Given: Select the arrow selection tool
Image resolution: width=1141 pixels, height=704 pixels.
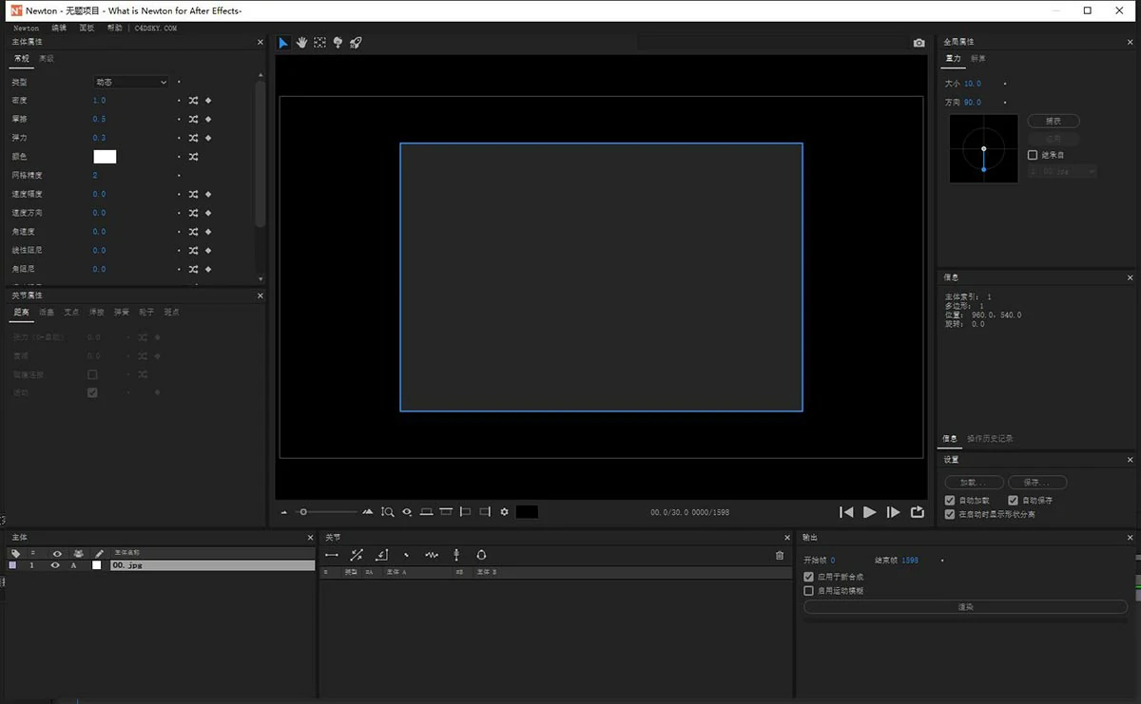Looking at the screenshot, I should [x=283, y=43].
